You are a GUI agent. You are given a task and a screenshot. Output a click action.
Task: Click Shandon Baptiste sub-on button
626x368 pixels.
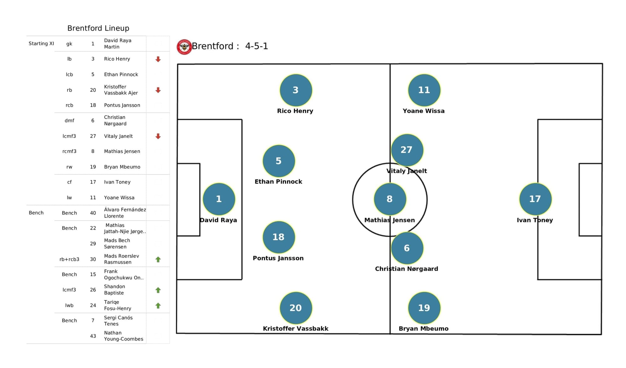click(x=158, y=290)
